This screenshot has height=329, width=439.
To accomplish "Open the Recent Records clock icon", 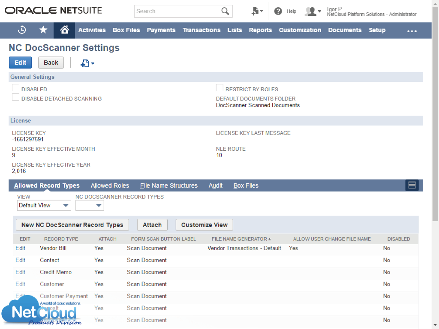I will (x=22, y=30).
